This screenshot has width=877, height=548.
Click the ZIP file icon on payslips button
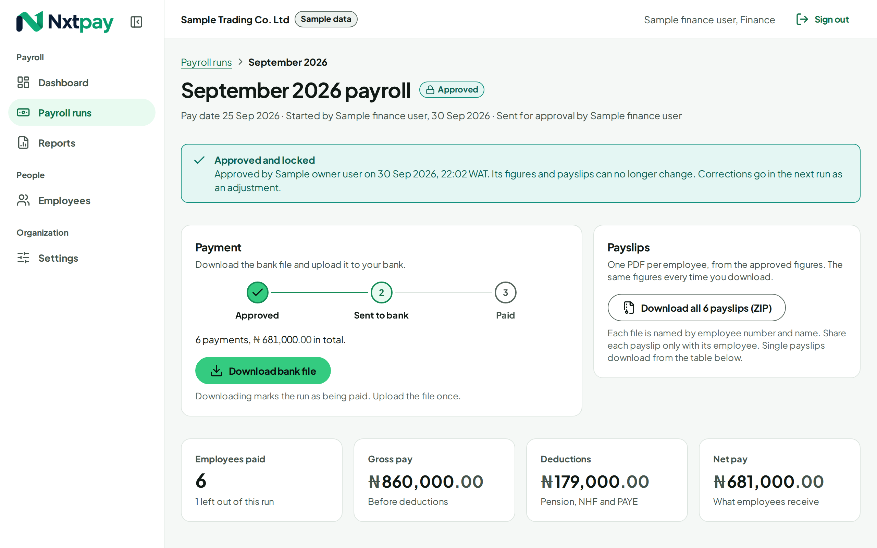click(x=629, y=308)
